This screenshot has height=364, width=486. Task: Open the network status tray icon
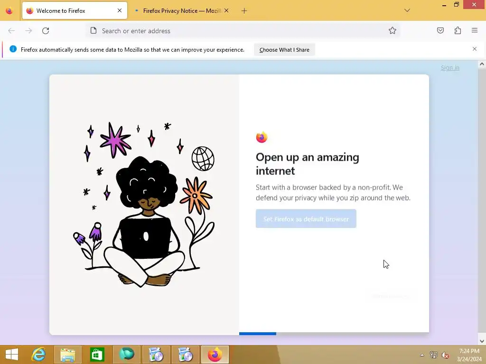tap(434, 355)
